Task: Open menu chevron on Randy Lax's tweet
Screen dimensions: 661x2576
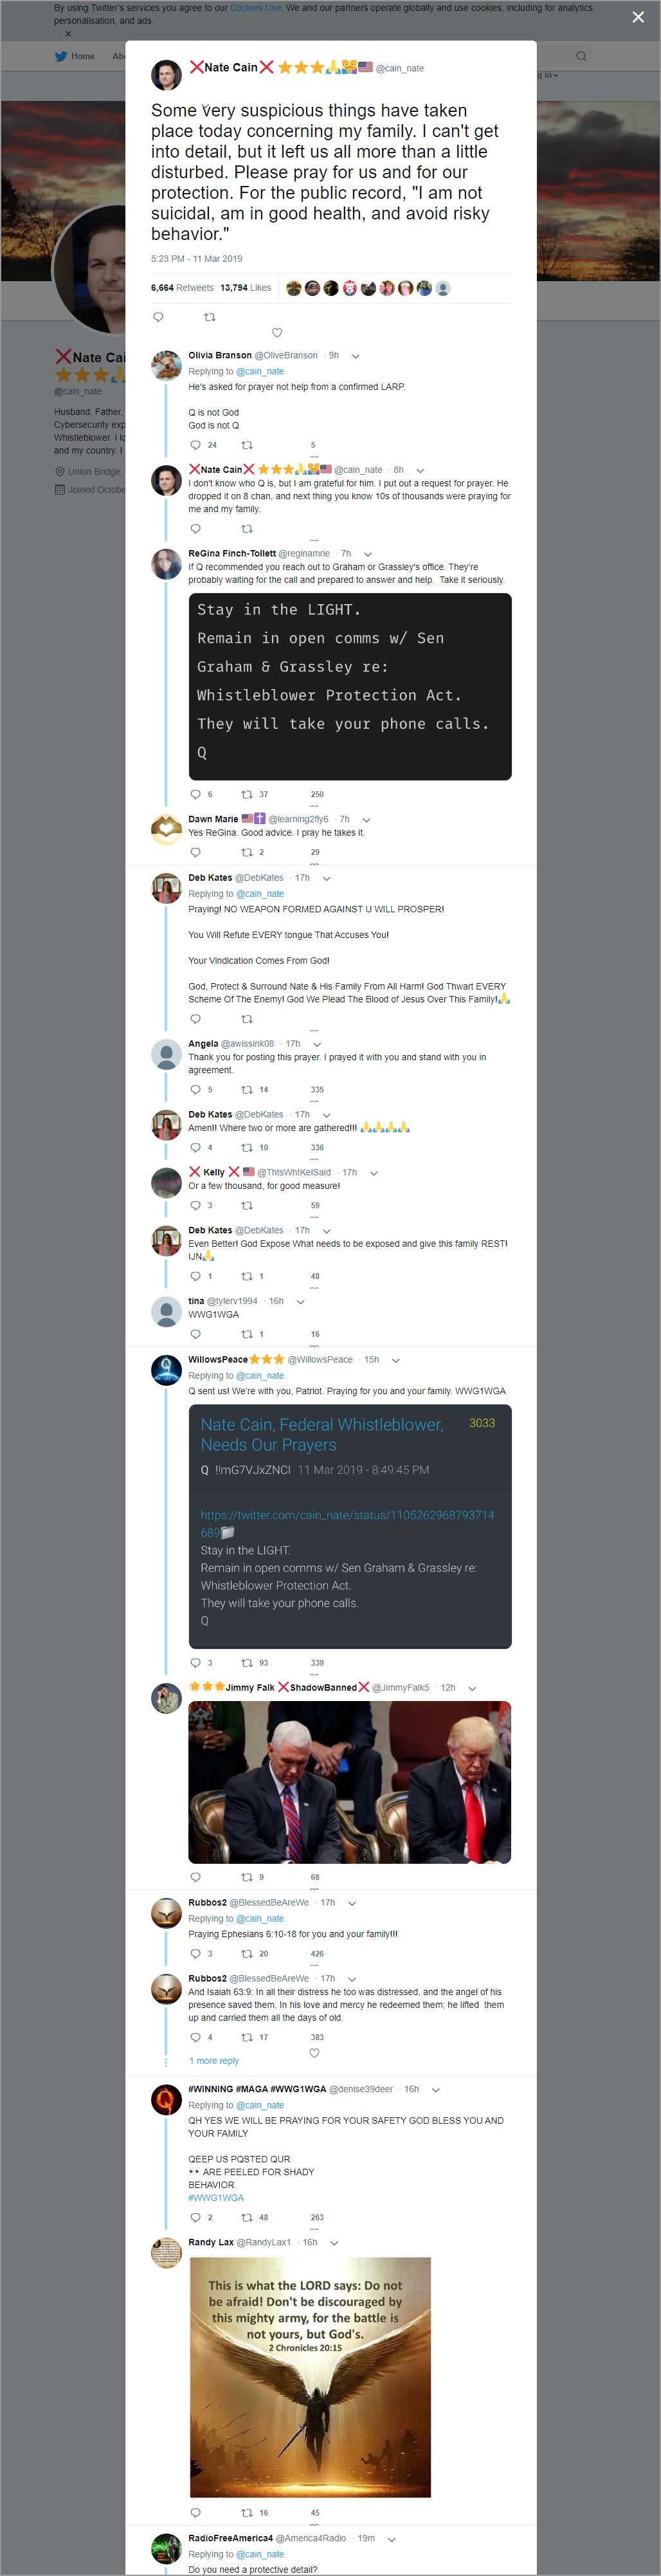Action: (334, 2243)
